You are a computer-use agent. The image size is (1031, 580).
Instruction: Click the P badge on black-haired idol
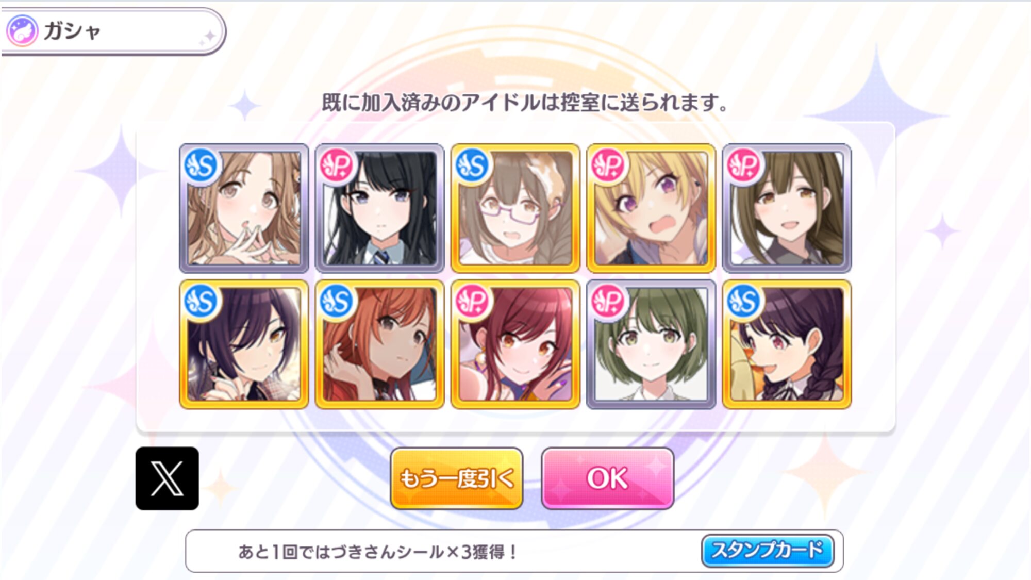[337, 165]
